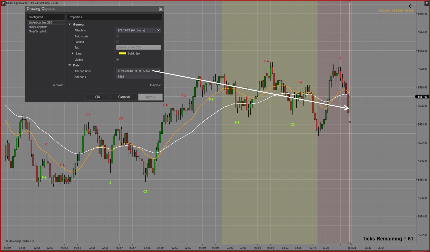The height and width of the screenshot is (252, 430).
Task: Click the OK button
Action: (97, 97)
